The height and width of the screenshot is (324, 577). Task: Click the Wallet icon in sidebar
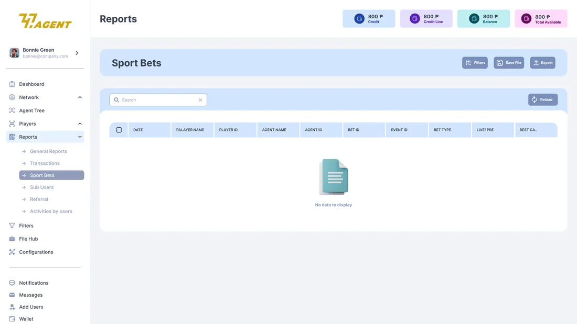12,319
